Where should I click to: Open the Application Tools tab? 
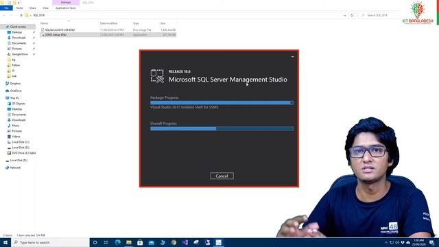(66, 8)
